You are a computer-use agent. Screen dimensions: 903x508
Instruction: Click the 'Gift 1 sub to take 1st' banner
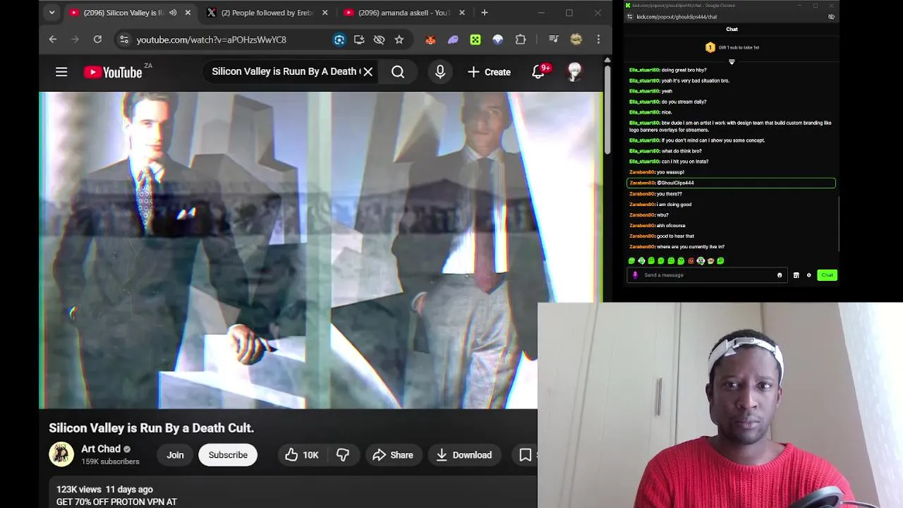pos(732,47)
